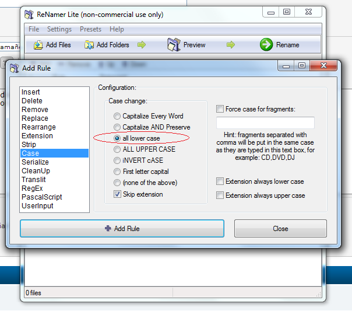Select the RegEx rule in list
Viewport: 352px width, 311px height.
click(31, 188)
